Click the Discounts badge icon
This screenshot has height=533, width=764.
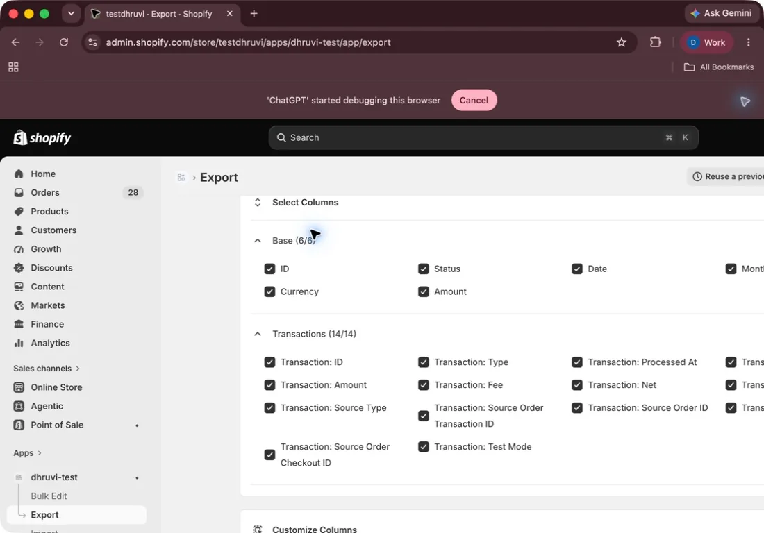pos(19,268)
